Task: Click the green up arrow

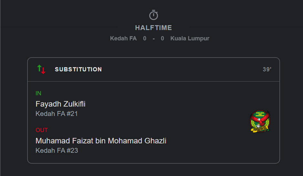Action: tap(39, 68)
